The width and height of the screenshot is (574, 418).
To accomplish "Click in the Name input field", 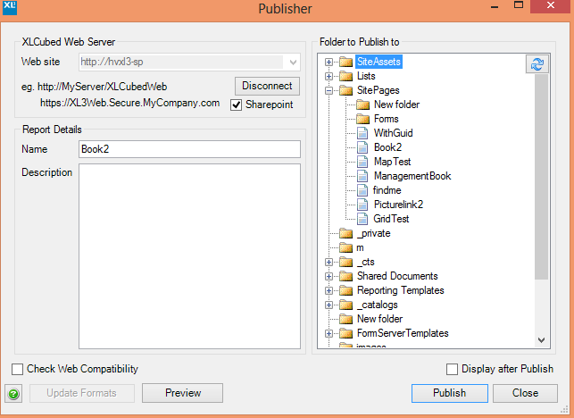I will point(189,149).
